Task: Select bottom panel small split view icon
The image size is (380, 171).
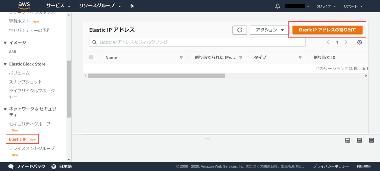Action: (347, 140)
